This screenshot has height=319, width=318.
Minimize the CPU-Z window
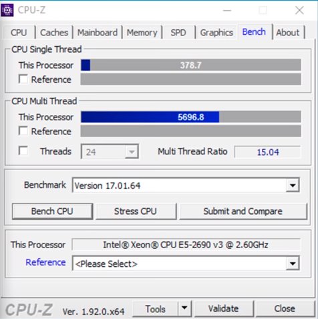227,10
